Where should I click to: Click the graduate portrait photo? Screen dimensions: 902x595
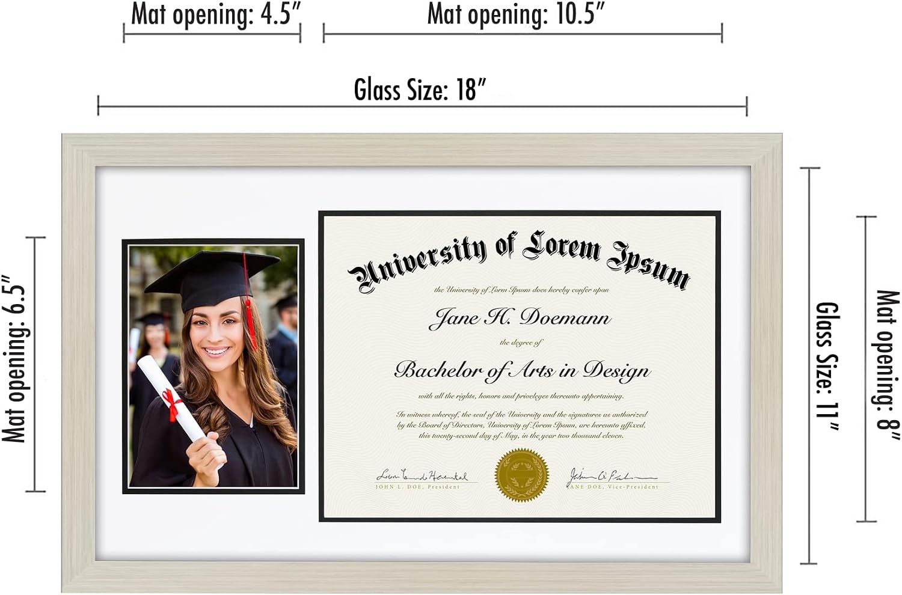213,366
